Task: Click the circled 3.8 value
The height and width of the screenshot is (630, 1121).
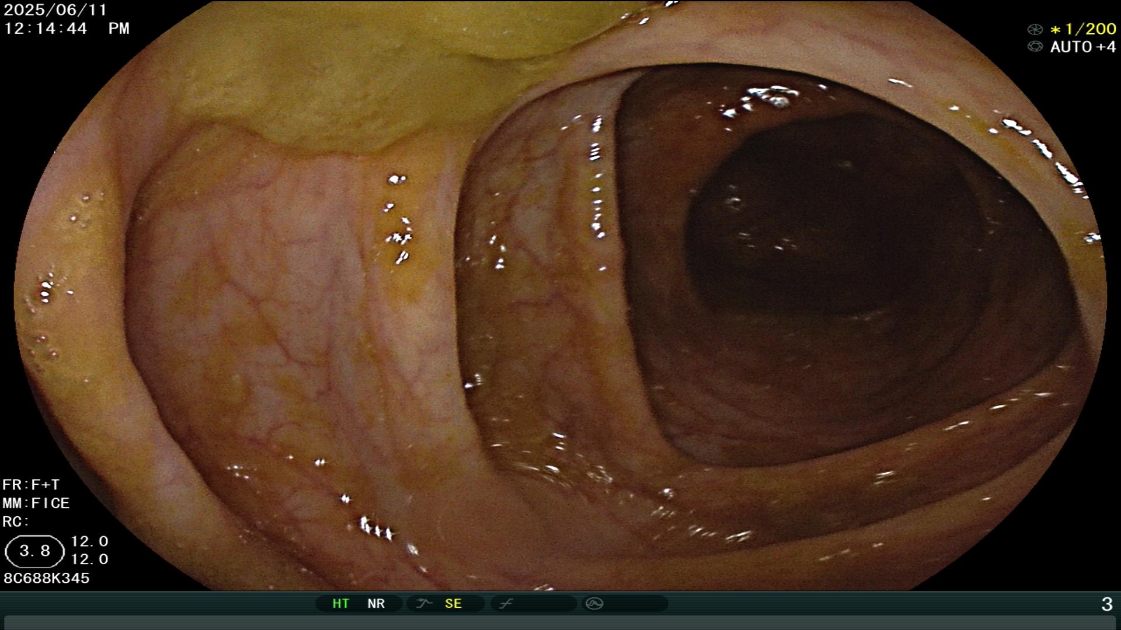Action: tap(34, 551)
